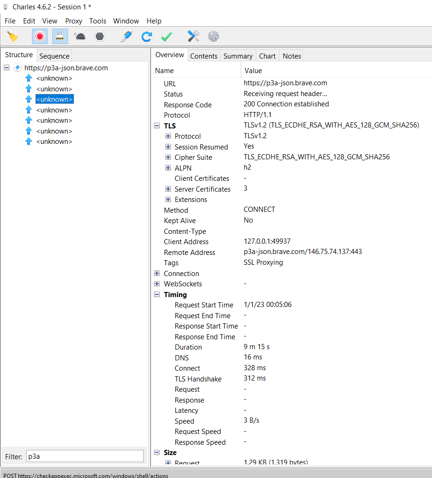Expand the Cipher Suite entry

(168, 157)
